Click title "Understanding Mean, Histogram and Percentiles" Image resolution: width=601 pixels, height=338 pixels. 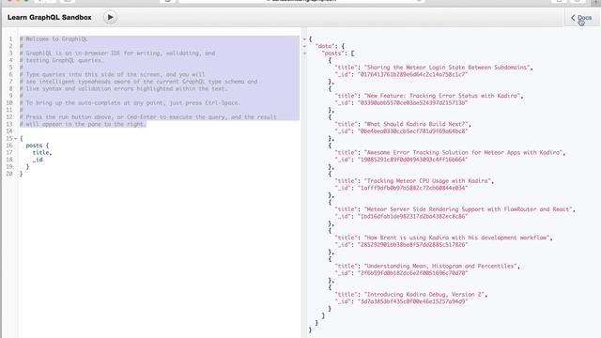440,266
